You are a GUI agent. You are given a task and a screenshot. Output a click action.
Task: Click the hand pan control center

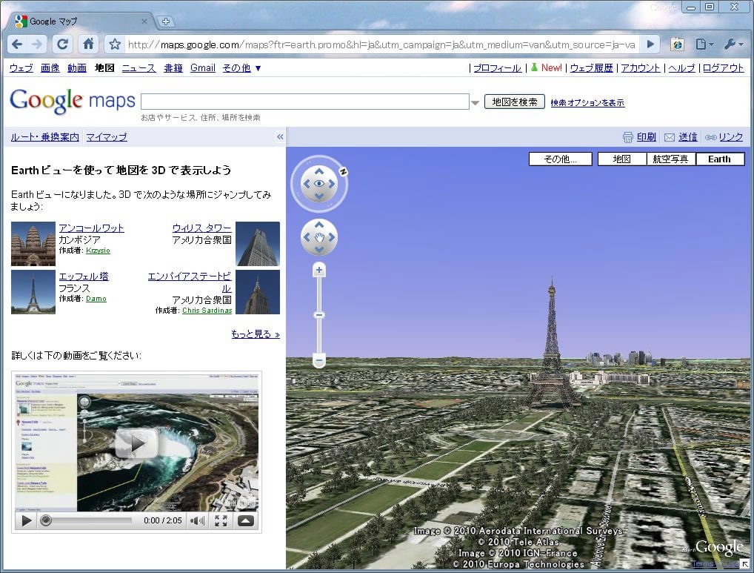point(319,238)
